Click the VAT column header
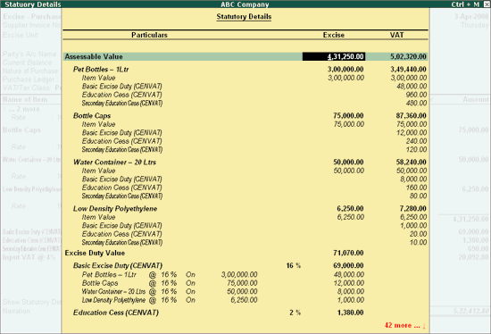Viewport: 491px width, 334px height. pos(396,35)
